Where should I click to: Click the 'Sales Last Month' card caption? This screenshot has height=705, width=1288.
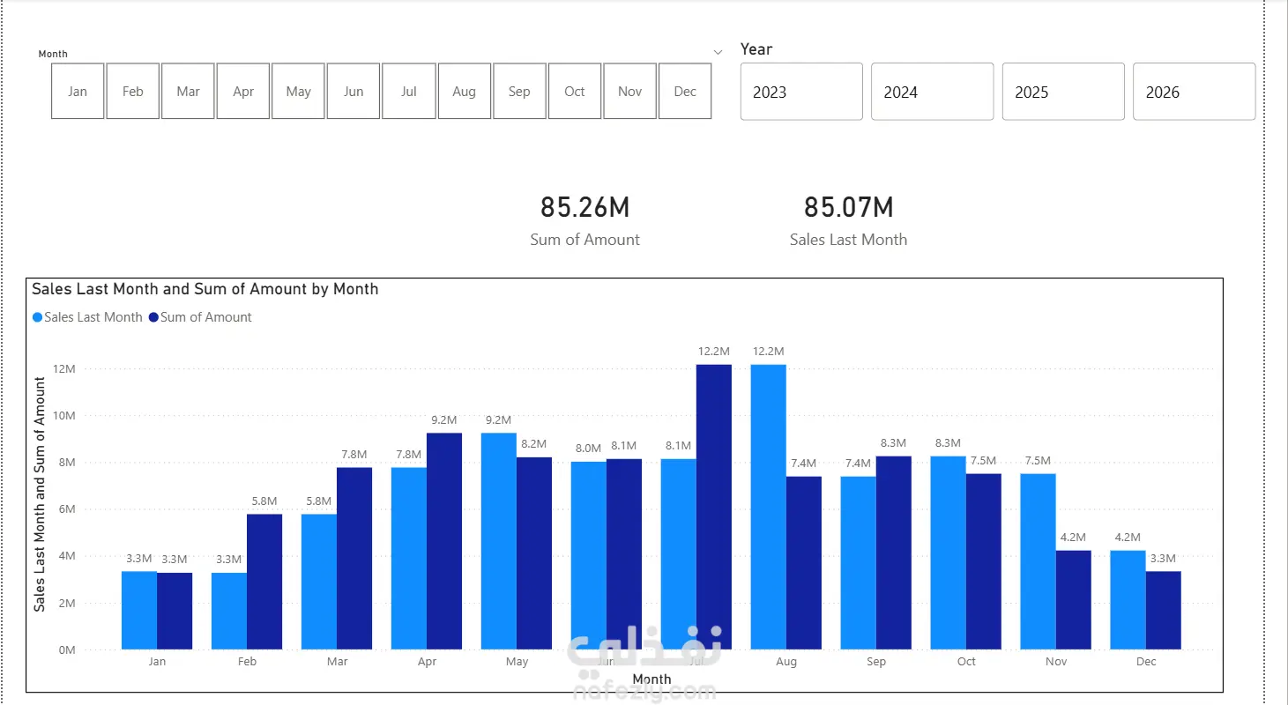point(848,240)
